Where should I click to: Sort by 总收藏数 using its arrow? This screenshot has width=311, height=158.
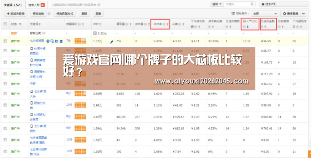pos(282,27)
